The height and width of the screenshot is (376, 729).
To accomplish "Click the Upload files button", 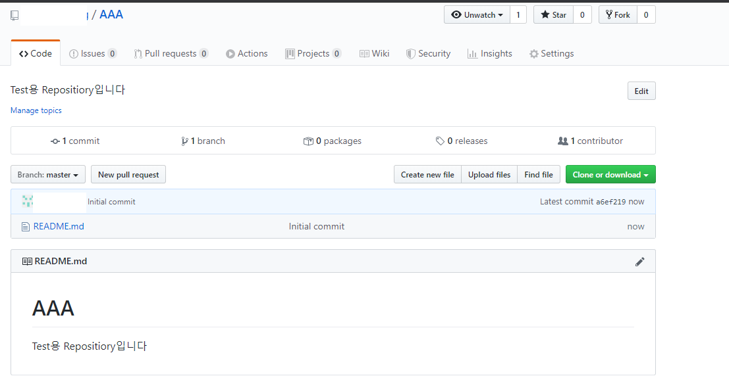I will (x=489, y=175).
